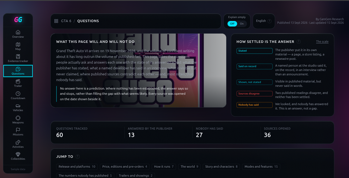Go to the Map section in the sidebar
This screenshot has width=349, height=178.
pos(18,46)
